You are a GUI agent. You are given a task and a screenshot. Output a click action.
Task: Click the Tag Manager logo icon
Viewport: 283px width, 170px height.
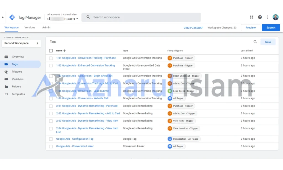point(12,17)
